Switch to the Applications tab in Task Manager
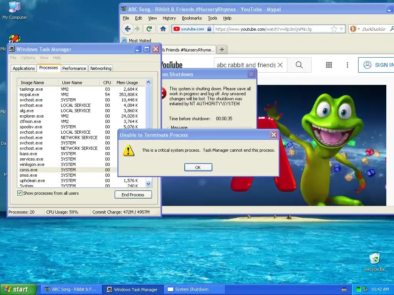Viewport: 394px width, 295px height. (x=23, y=68)
